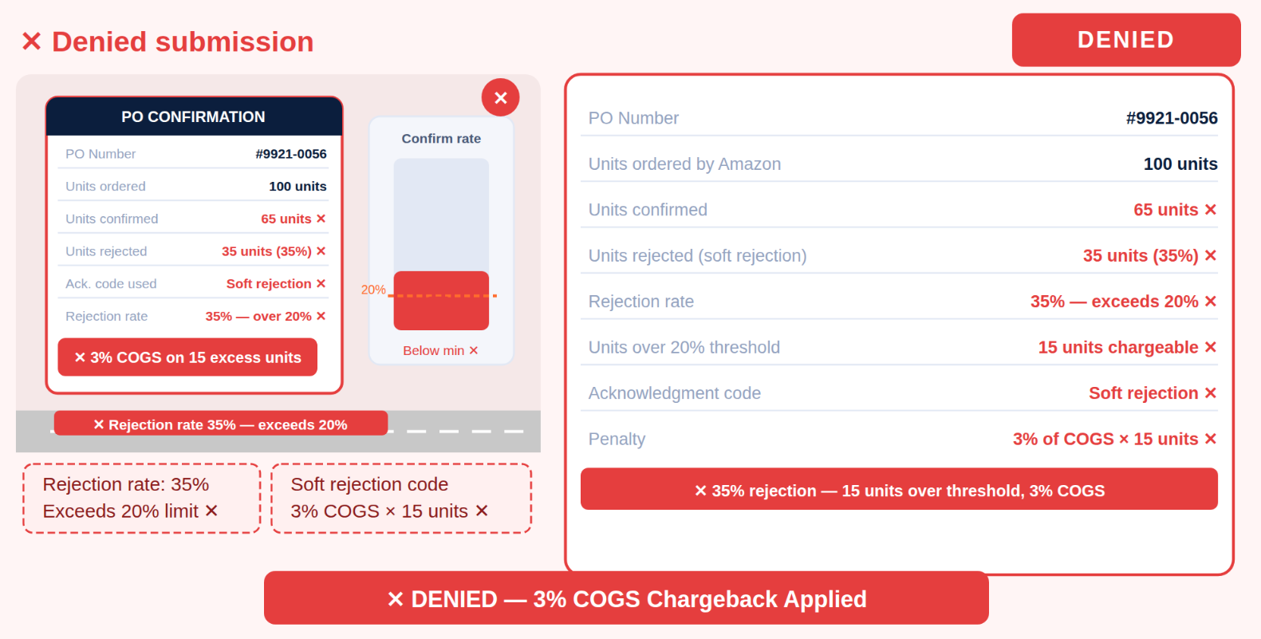Click the X after 65 units in summary panel

[1210, 209]
